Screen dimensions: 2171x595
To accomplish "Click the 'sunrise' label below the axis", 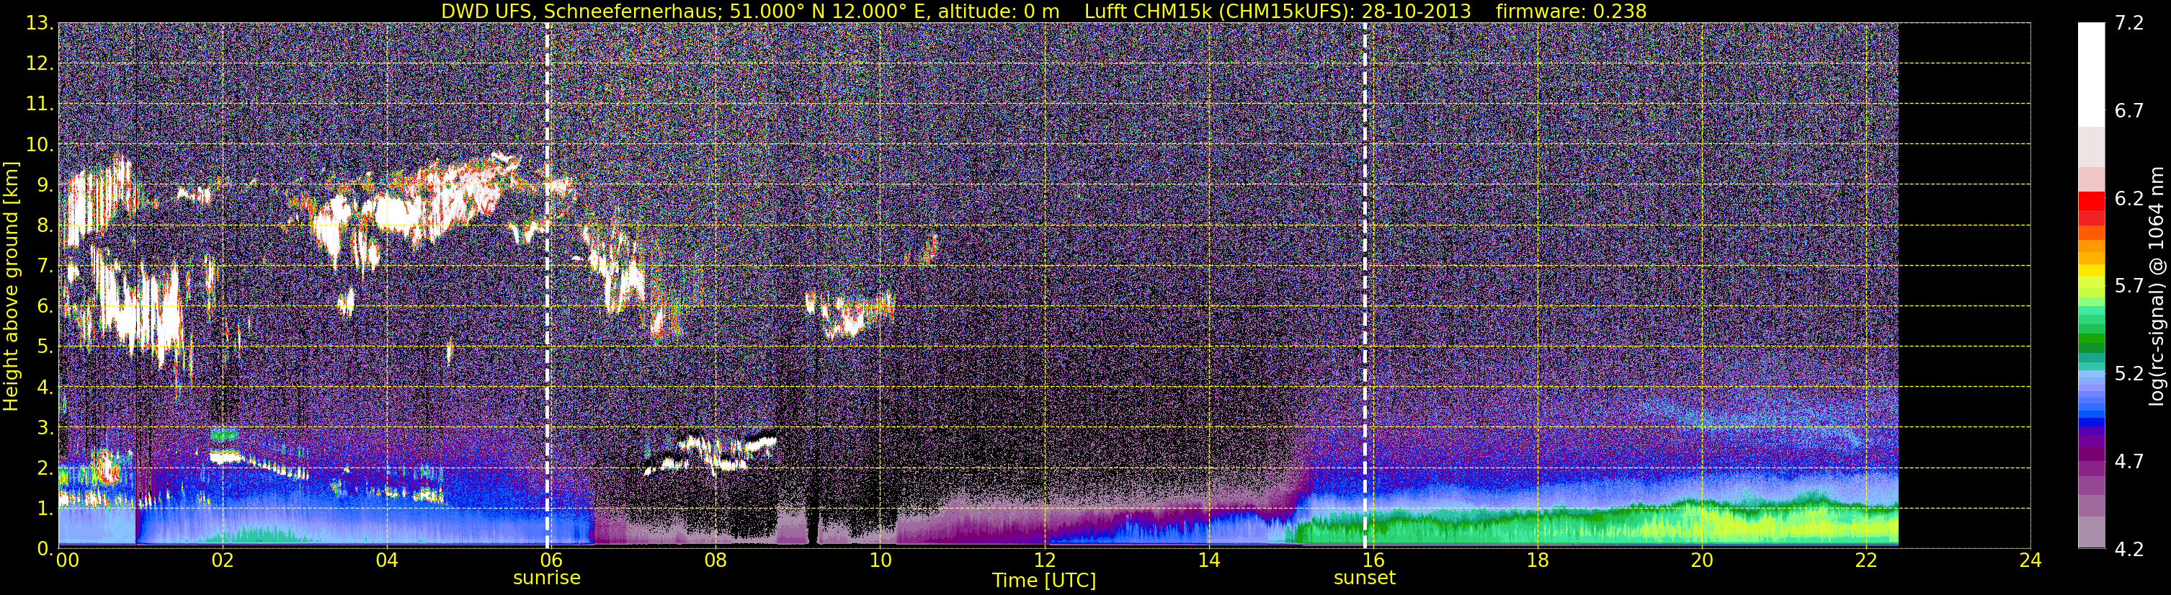I will tap(547, 578).
